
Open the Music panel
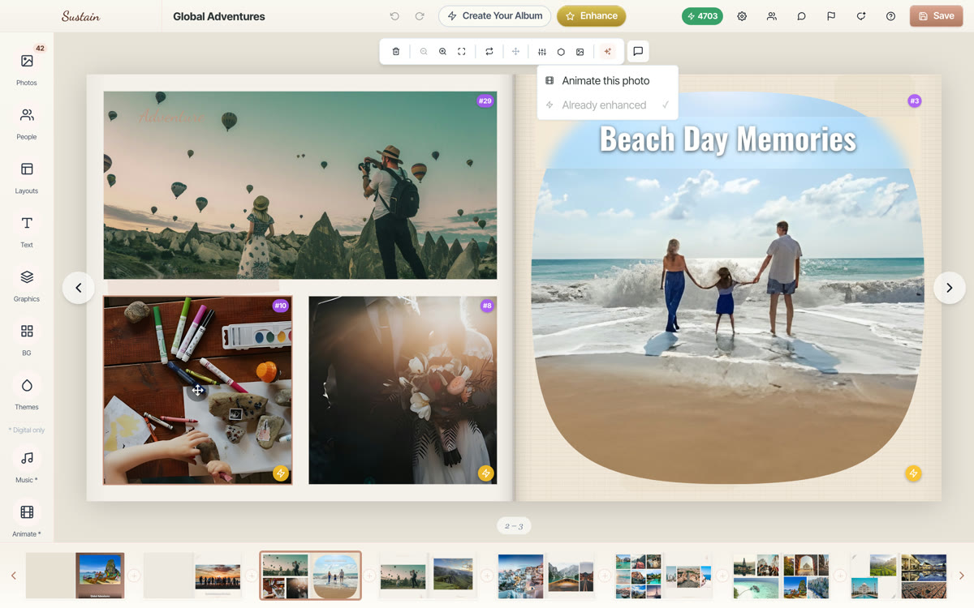pyautogui.click(x=27, y=465)
